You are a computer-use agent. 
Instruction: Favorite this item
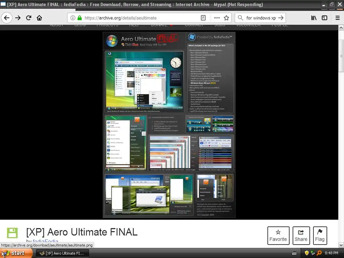point(278,235)
